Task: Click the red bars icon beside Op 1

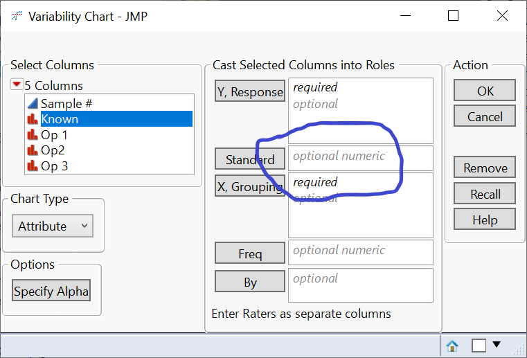Action: (x=32, y=135)
